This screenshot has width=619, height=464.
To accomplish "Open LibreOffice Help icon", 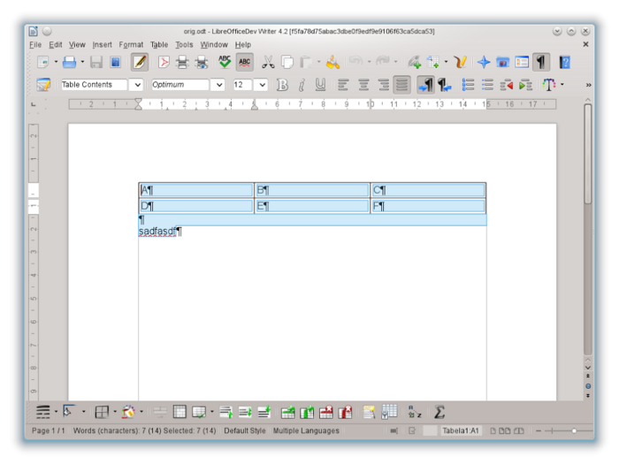I will click(564, 62).
